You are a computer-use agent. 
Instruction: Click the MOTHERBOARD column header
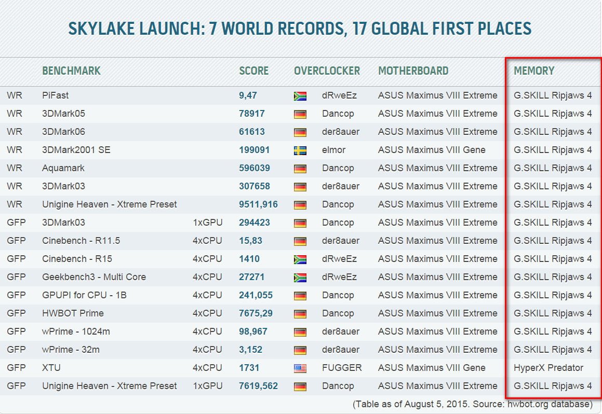(413, 71)
